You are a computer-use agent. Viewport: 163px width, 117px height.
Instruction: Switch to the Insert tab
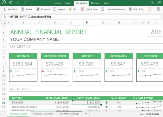tap(68, 3)
